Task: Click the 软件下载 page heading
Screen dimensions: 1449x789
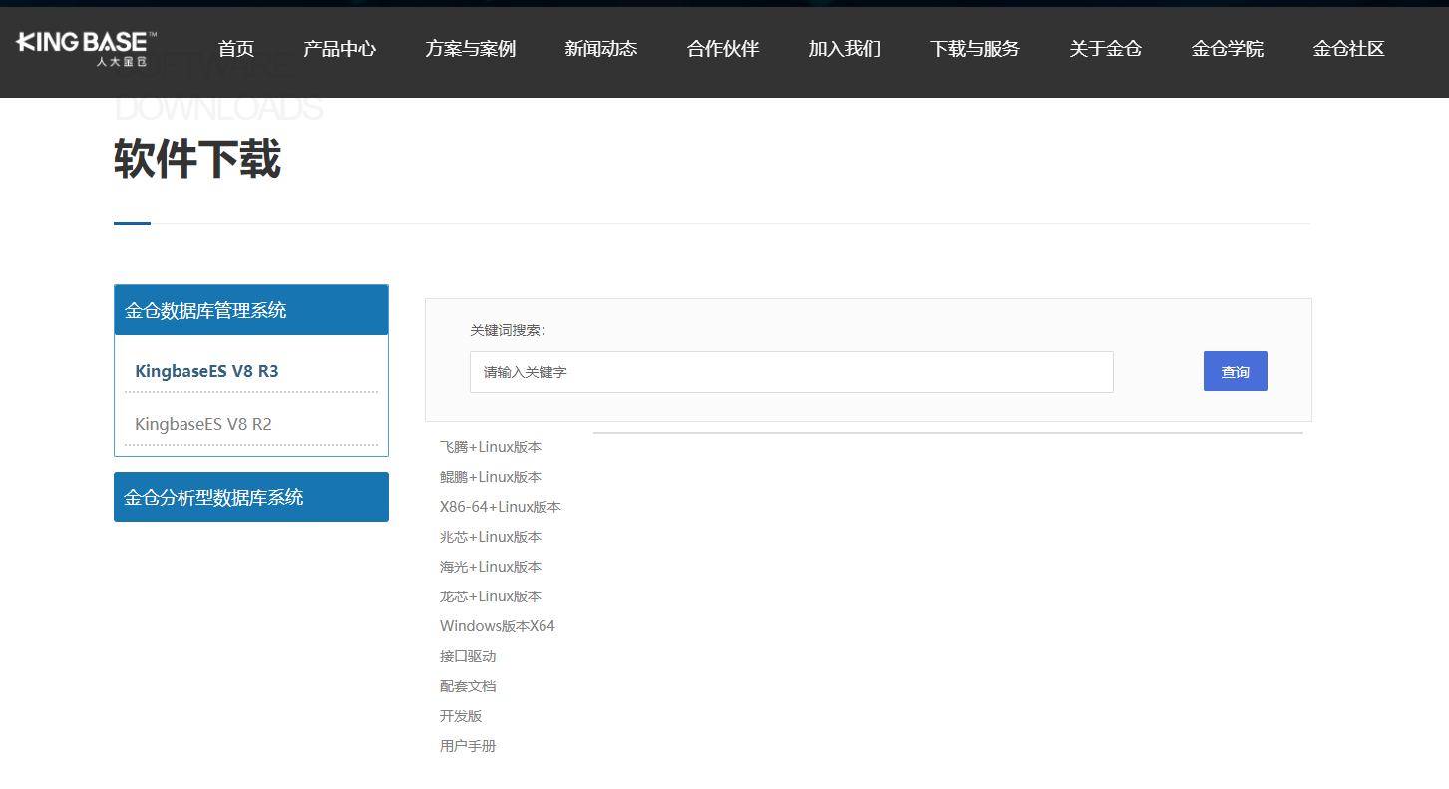Action: (197, 159)
